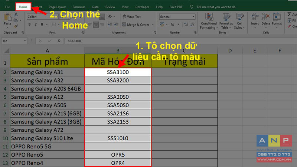Toggle Bold formatting
Viewport: 297px width, 167px height.
tap(30, 24)
